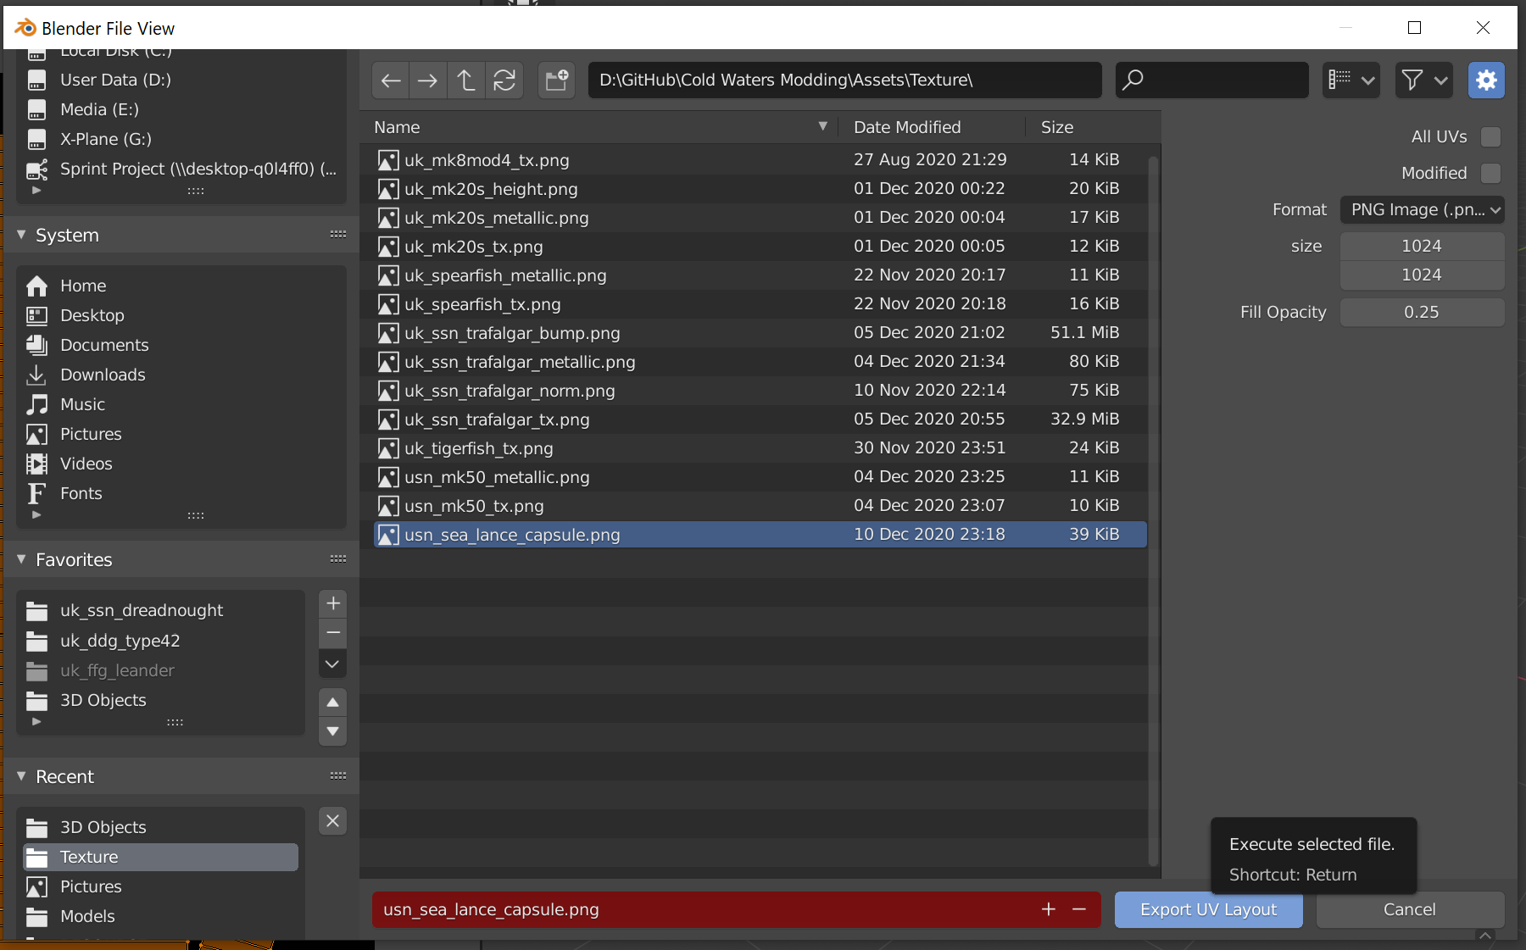Select uk_spearfish_tx.png file
This screenshot has width=1526, height=950.
pos(760,304)
